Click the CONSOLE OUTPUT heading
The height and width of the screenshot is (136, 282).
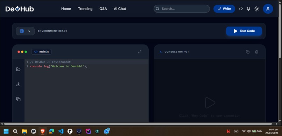tap(177, 52)
